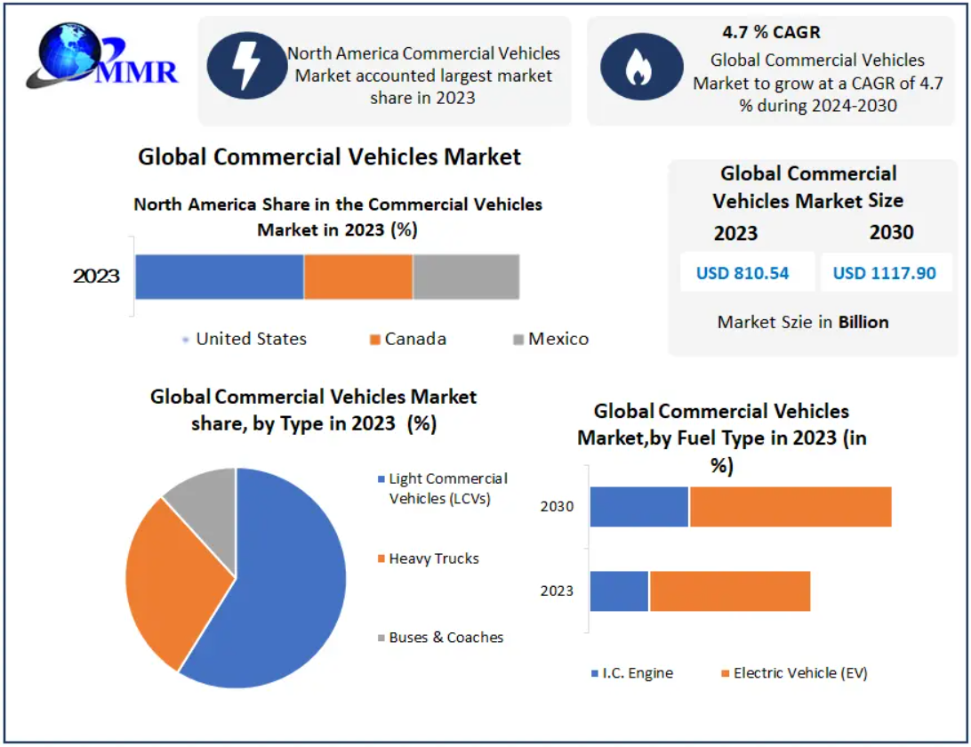This screenshot has width=971, height=747.
Task: Select the USD 1117.90 value box
Action: click(885, 273)
